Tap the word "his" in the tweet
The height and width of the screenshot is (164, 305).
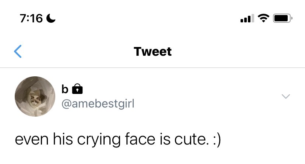[x=63, y=139]
